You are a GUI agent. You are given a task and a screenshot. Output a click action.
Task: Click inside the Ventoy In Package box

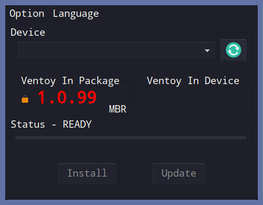coord(70,98)
